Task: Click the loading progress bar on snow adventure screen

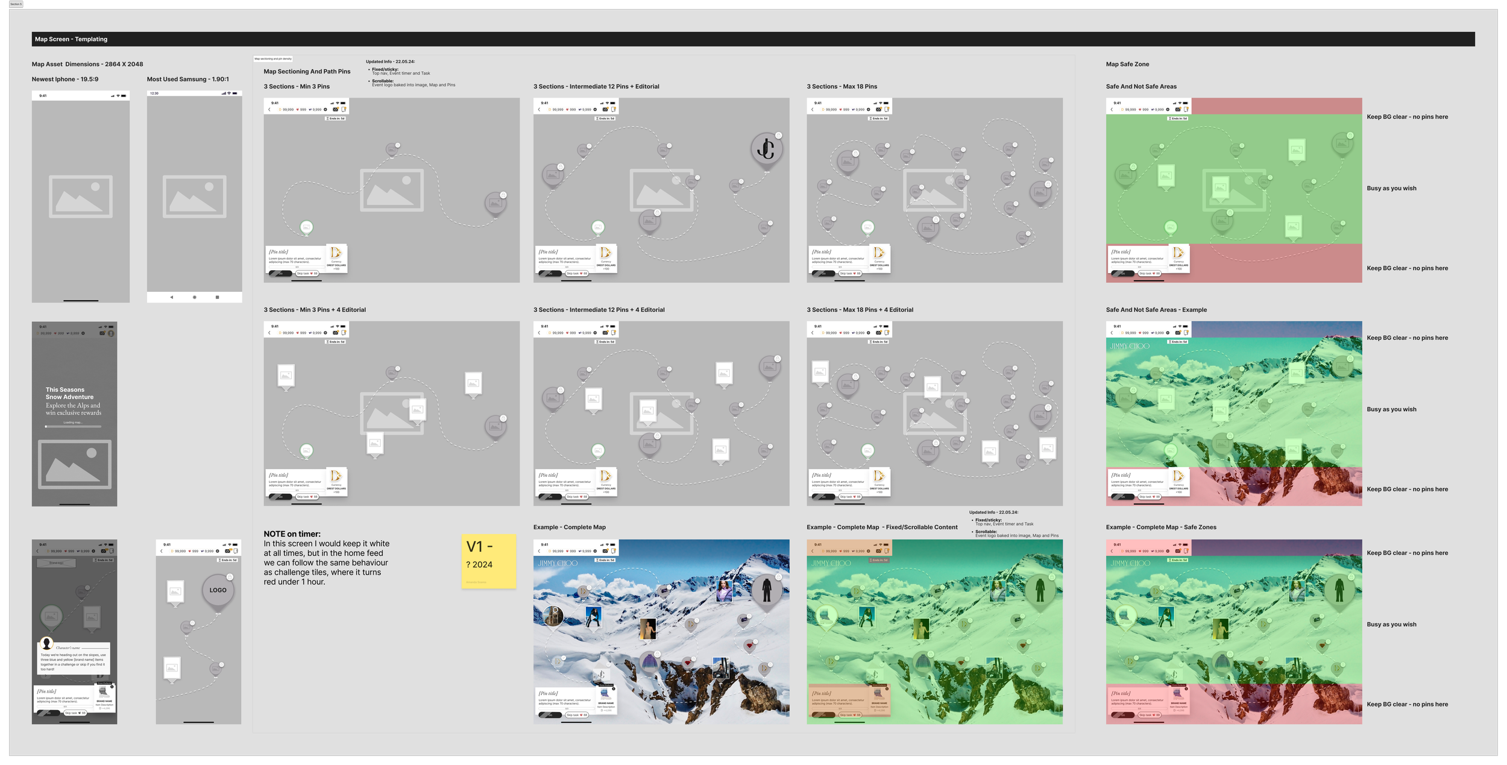Action: pyautogui.click(x=73, y=427)
